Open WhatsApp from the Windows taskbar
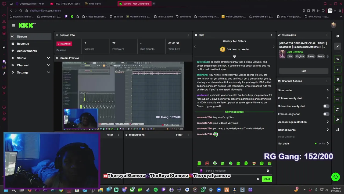Screen dimensions: 344x194 coord(203,190)
